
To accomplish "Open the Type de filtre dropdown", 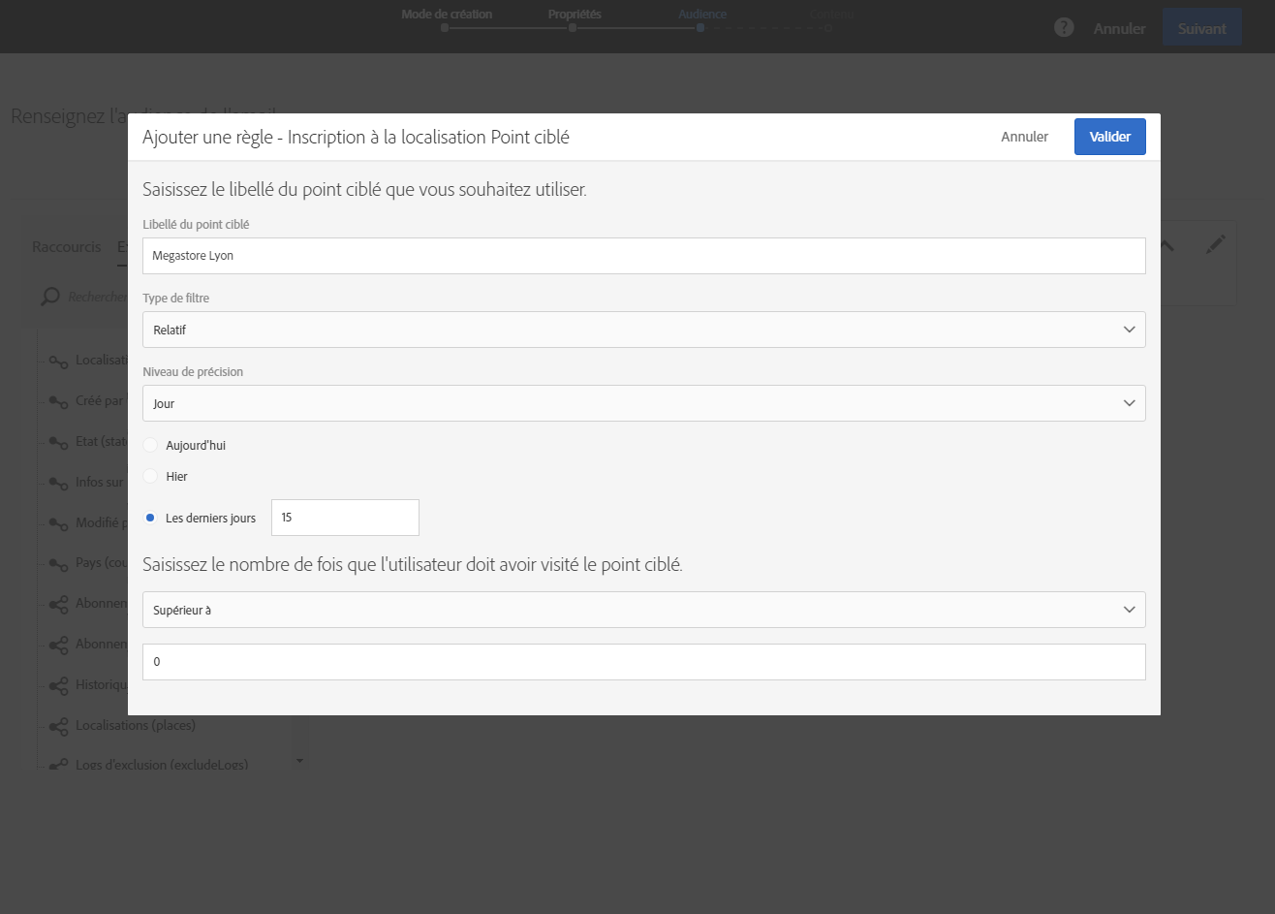I will click(643, 330).
